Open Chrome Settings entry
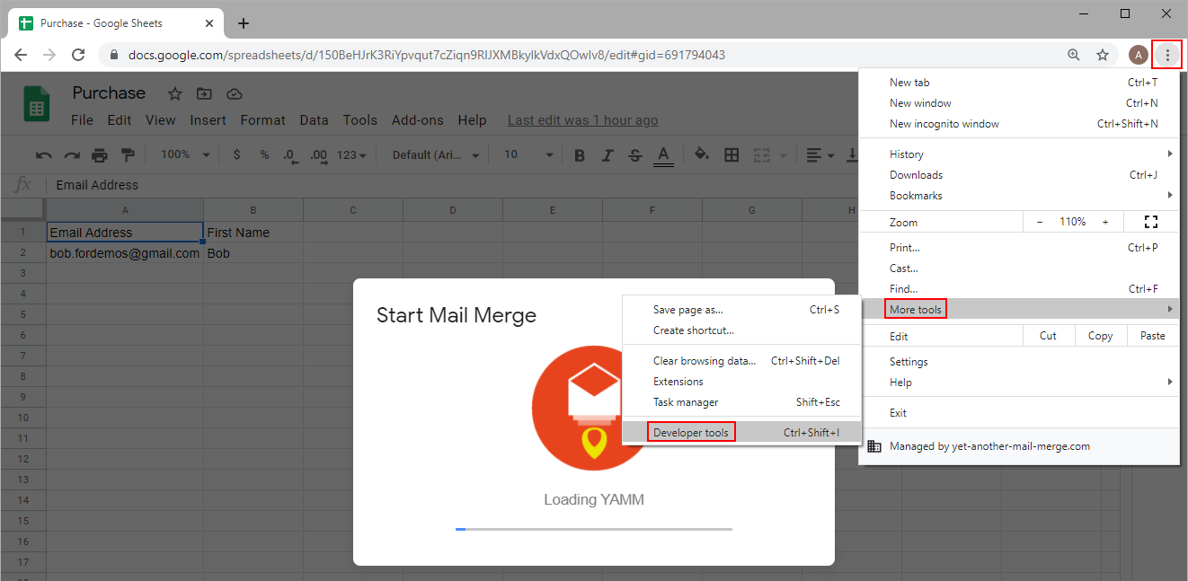The image size is (1188, 581). pos(1019,362)
